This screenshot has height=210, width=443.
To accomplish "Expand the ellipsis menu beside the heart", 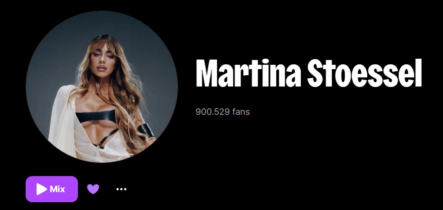I will point(121,189).
